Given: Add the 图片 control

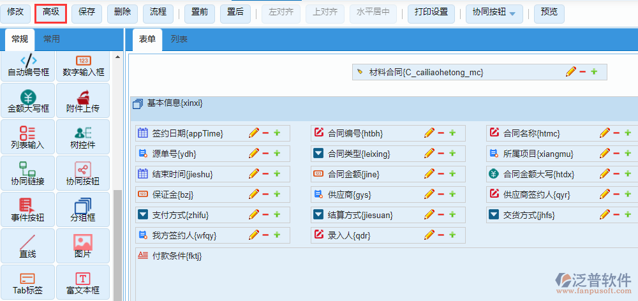Looking at the screenshot, I should 83,246.
